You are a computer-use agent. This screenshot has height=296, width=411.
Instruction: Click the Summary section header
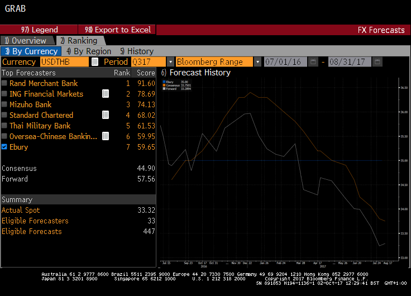point(78,199)
